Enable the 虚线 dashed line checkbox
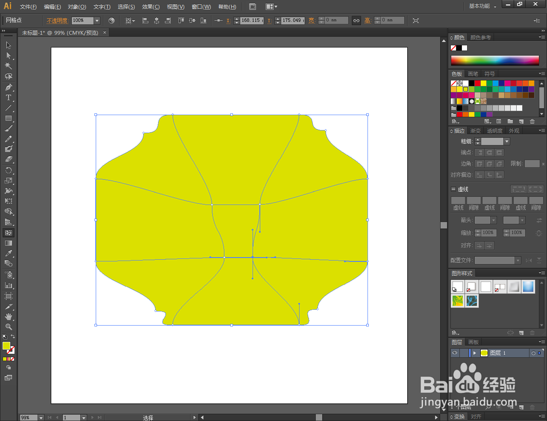Viewport: 547px width, 421px height. [453, 189]
